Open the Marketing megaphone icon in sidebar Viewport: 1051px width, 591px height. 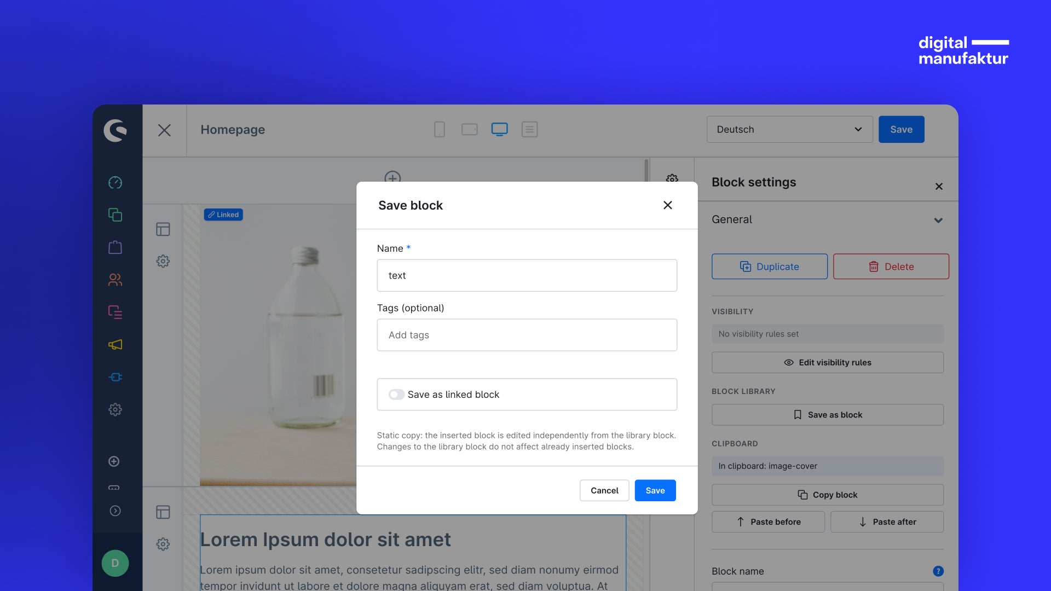[115, 345]
